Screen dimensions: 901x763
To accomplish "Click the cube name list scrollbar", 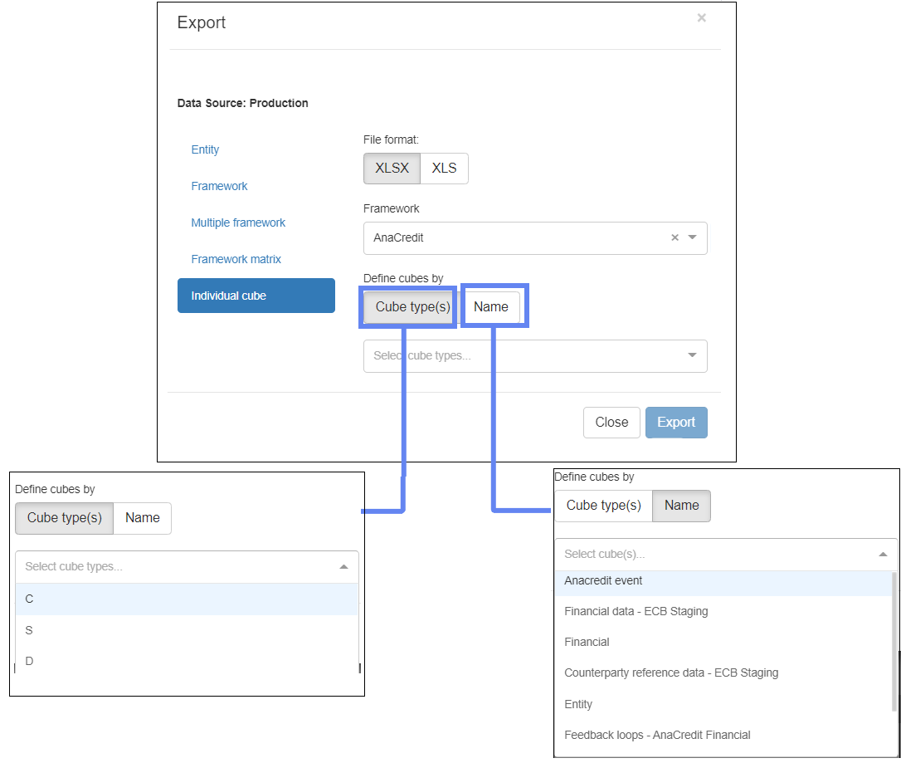I will coord(894,641).
